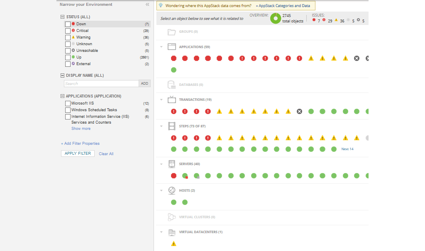
Task: Click the APPLY FILTER button
Action: pos(77,153)
